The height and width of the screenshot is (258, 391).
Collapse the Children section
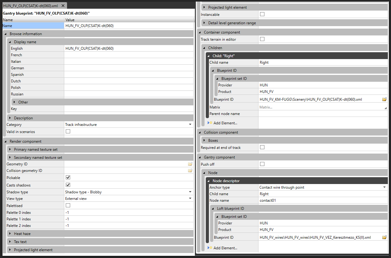coord(205,48)
